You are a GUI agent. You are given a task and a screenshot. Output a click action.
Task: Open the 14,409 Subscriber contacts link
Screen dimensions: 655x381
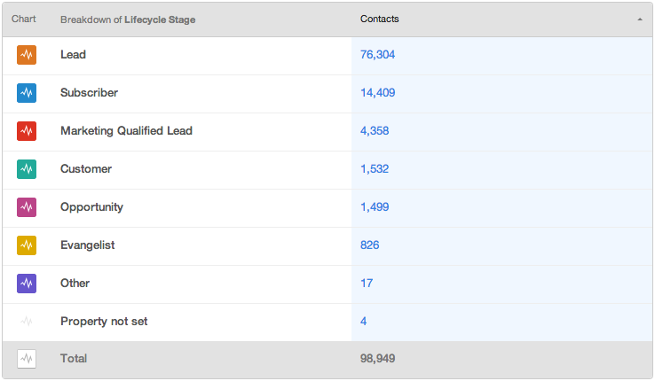pyautogui.click(x=377, y=92)
